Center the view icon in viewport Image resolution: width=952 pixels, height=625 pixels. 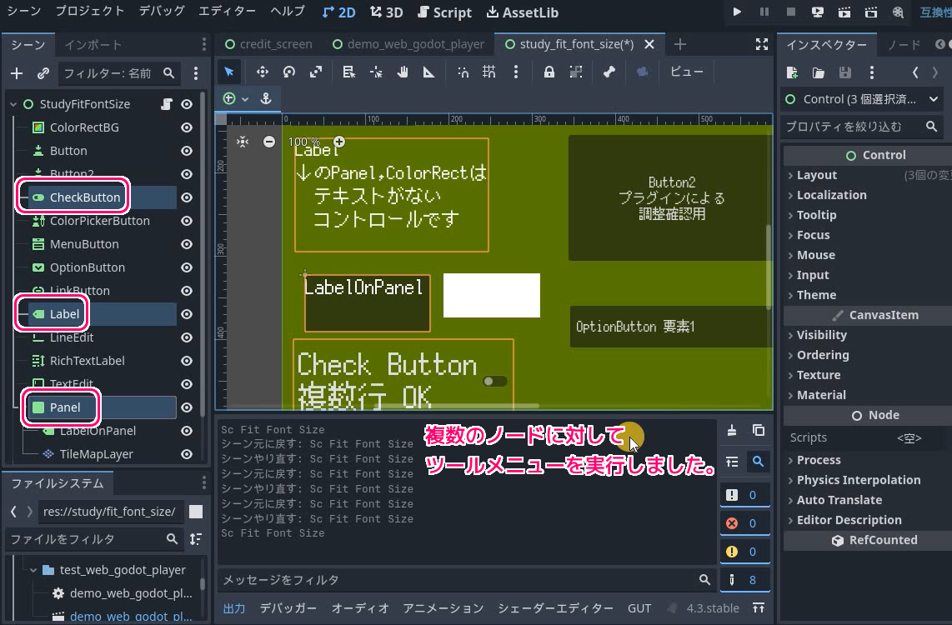click(243, 142)
